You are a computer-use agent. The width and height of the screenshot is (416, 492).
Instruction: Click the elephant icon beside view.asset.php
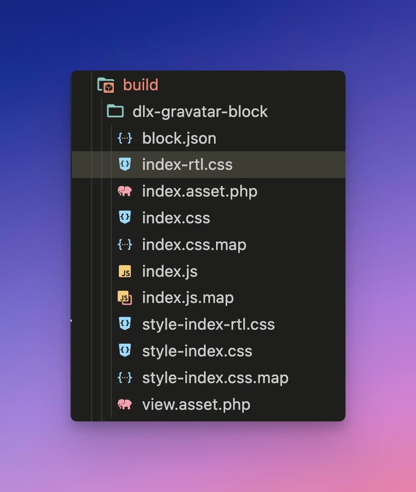click(124, 404)
